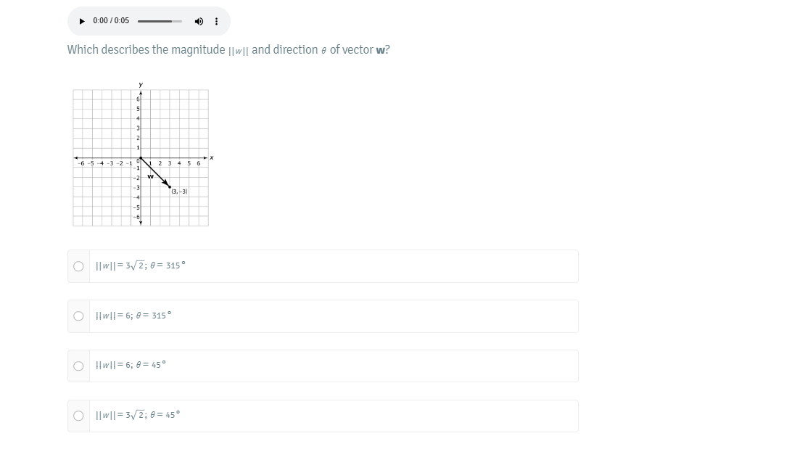This screenshot has width=792, height=457.
Task: Click answer text ||w|| = 6; θ = 45°
Action: (131, 366)
